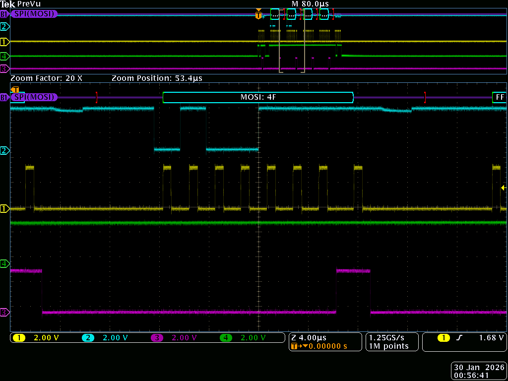
Task: Select the channel 4 ground marker in main waveform
Action: 4,264
